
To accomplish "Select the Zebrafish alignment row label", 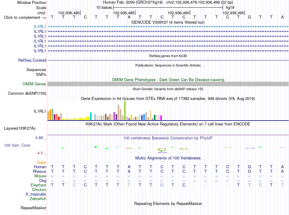I will (x=38, y=199).
